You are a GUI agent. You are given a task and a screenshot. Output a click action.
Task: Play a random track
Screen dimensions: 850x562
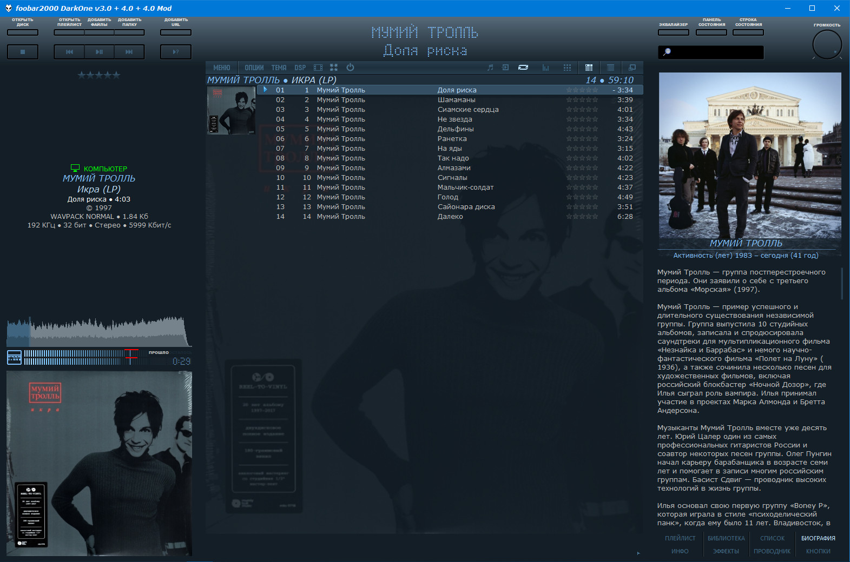pos(176,52)
